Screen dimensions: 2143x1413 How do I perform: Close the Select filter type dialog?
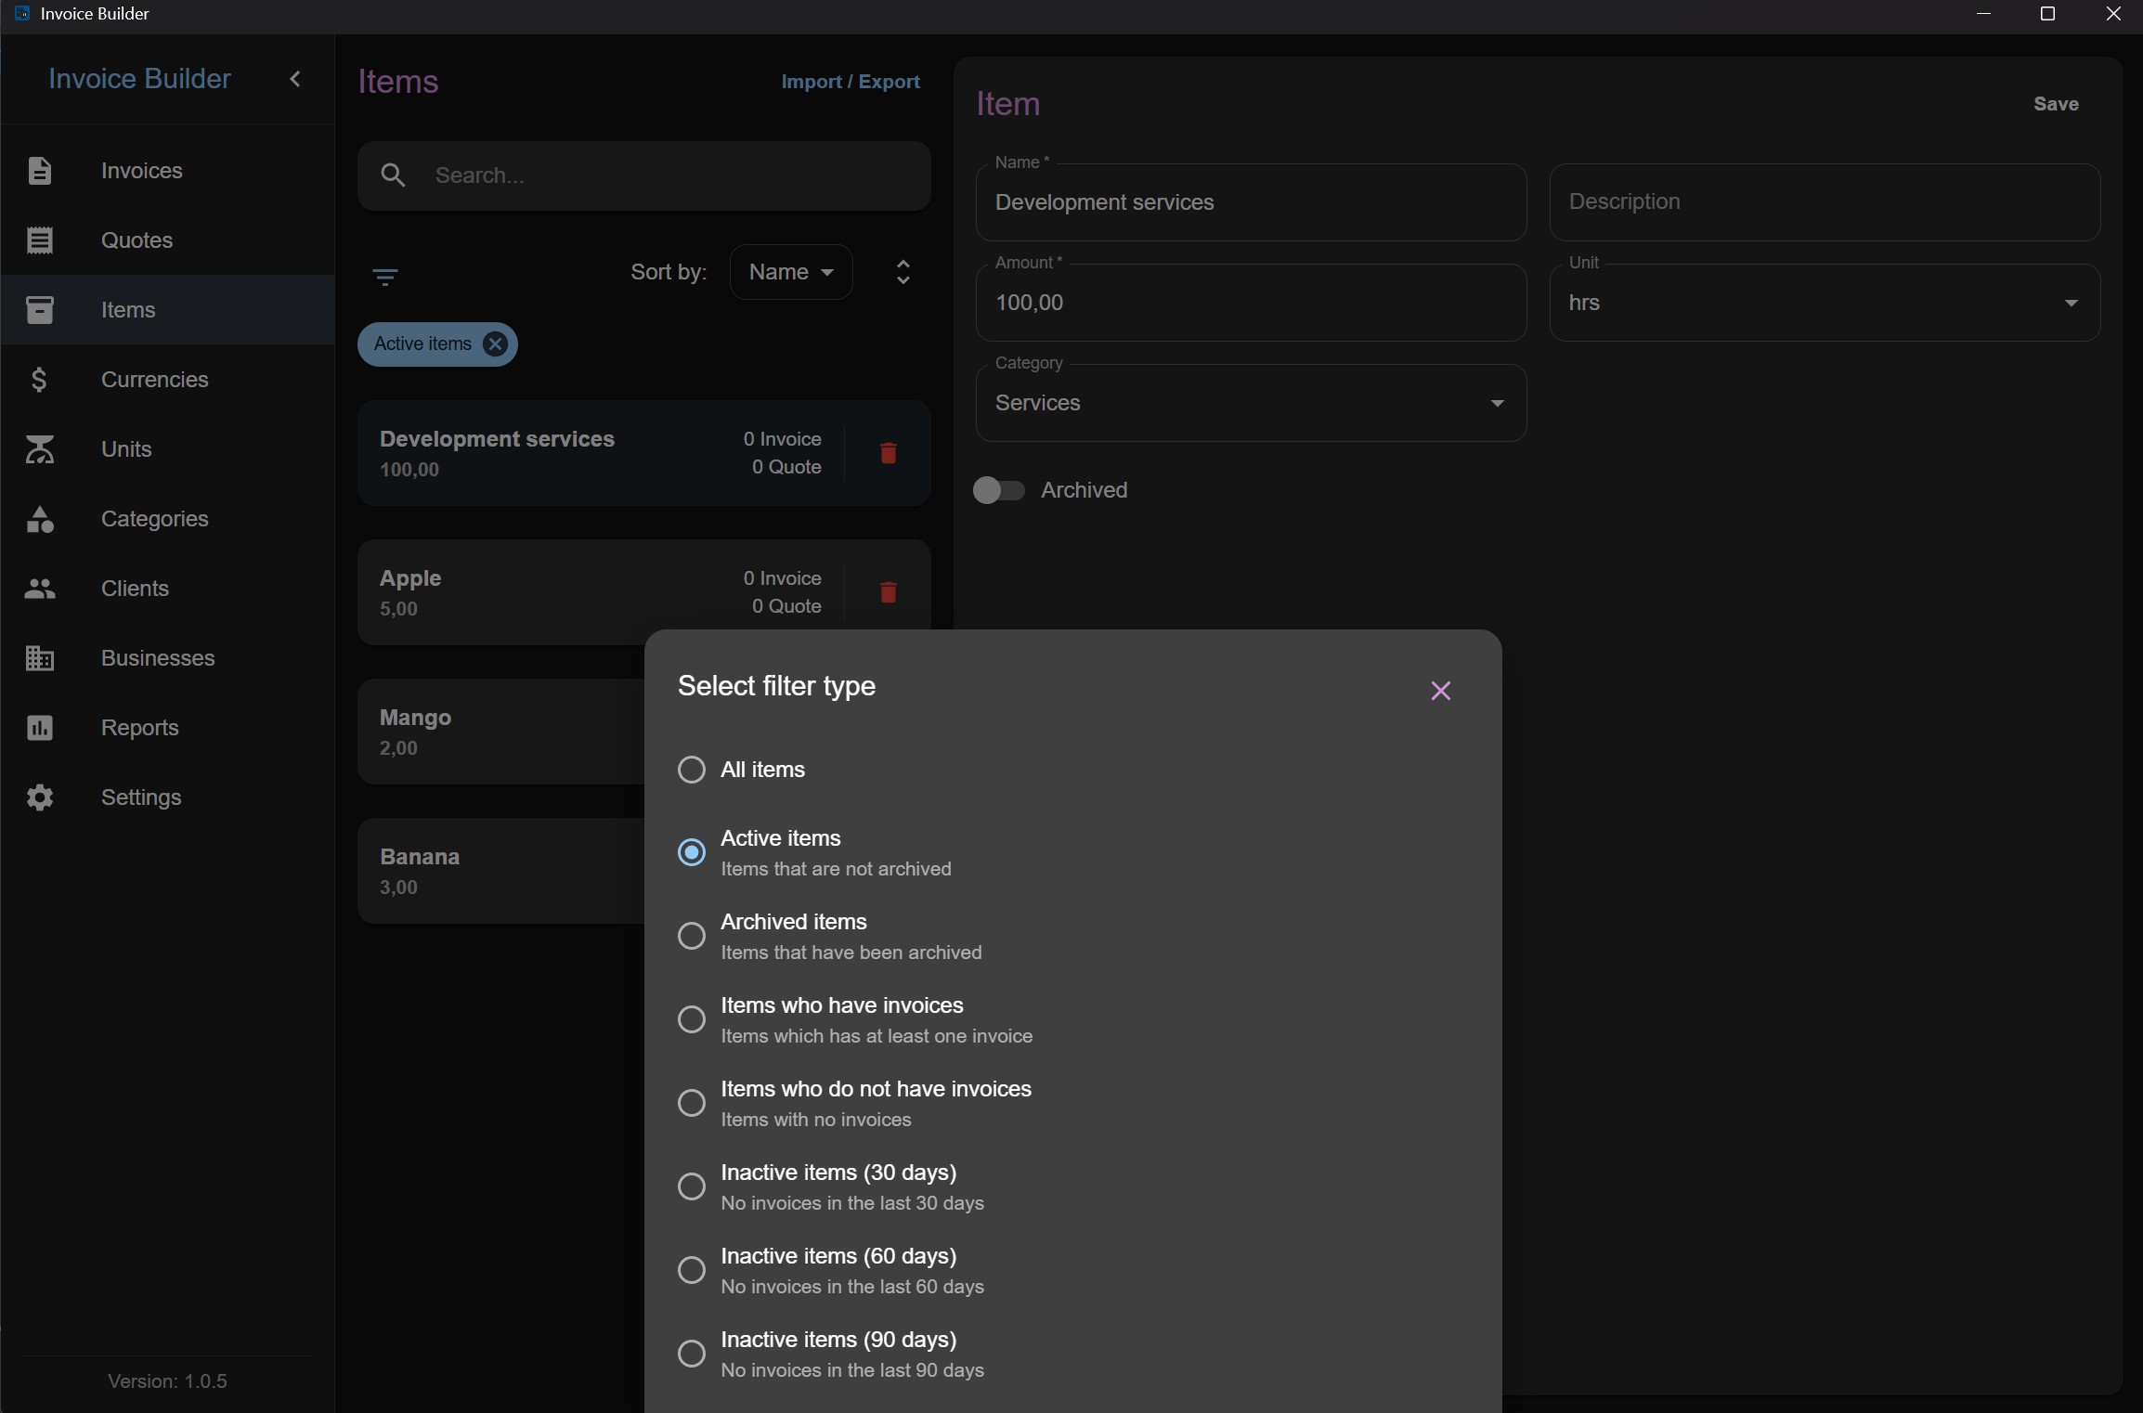click(1441, 691)
